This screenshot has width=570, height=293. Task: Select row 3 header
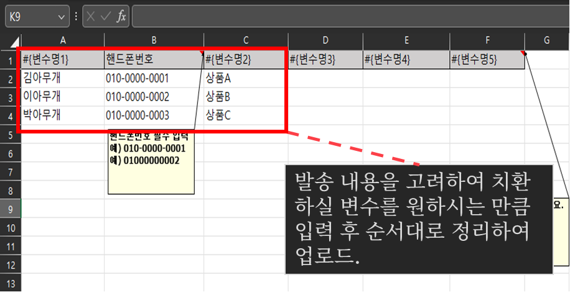point(11,97)
